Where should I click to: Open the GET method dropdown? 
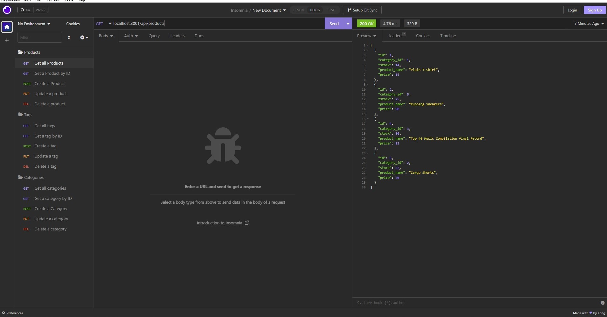pos(104,24)
